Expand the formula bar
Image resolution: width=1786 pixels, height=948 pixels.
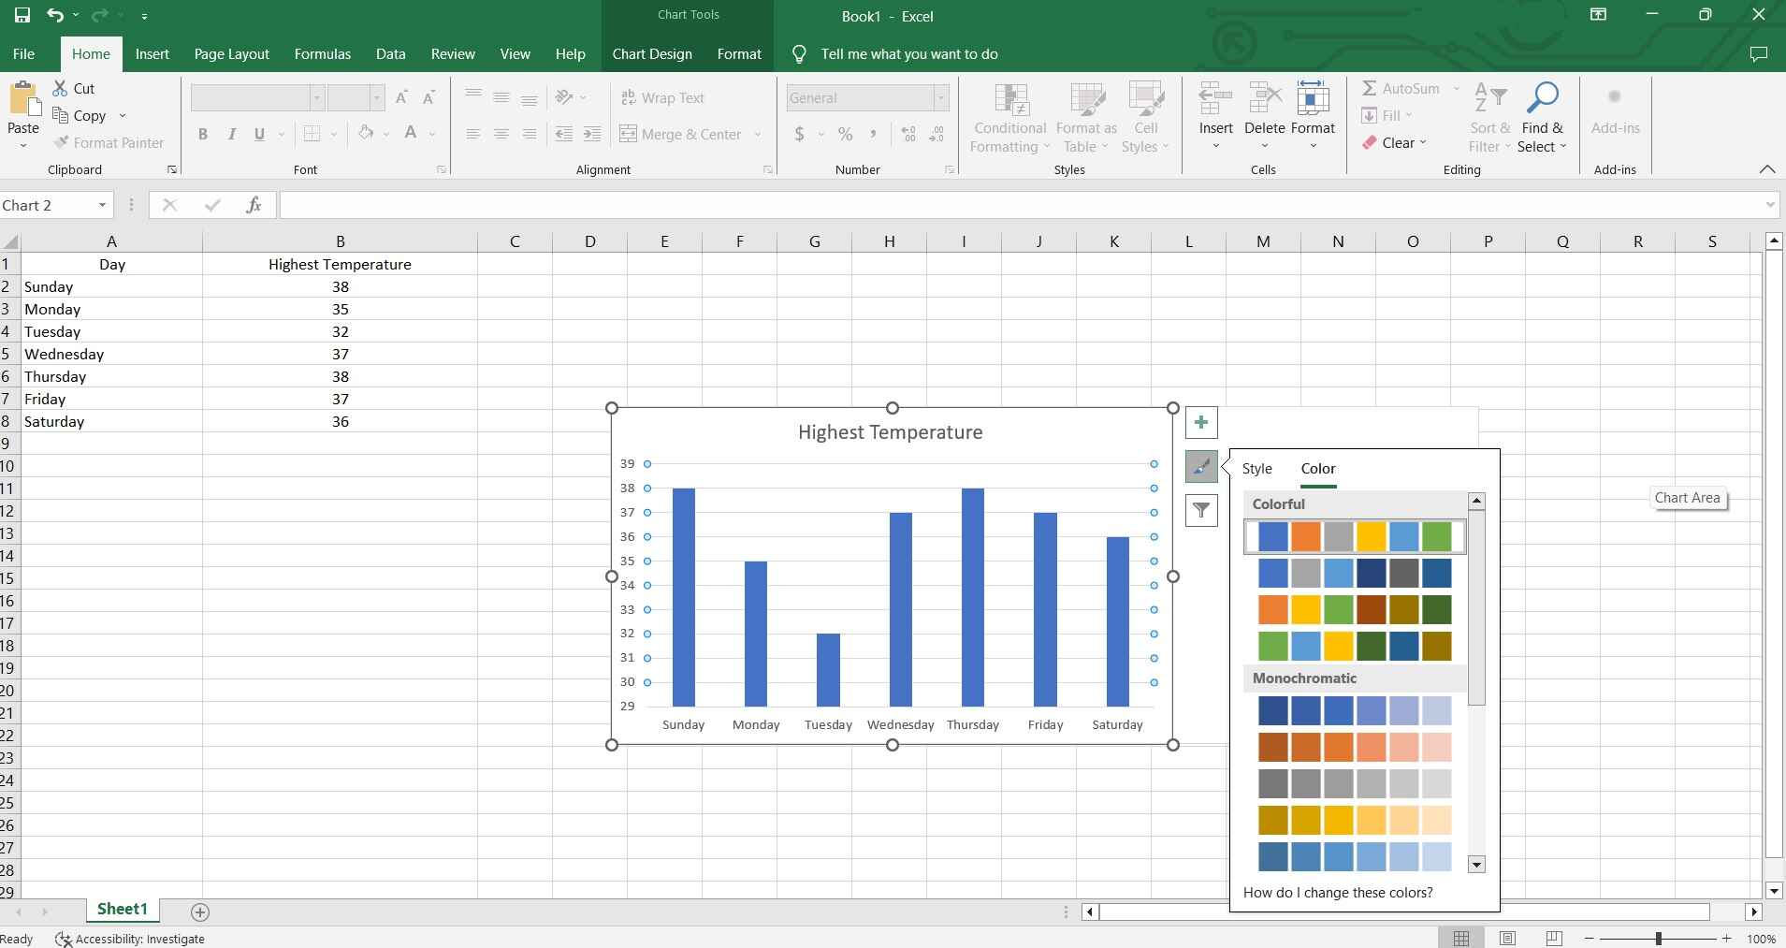1770,205
